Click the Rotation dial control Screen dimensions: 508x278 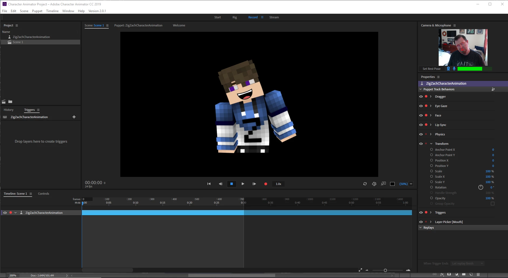pos(481,187)
